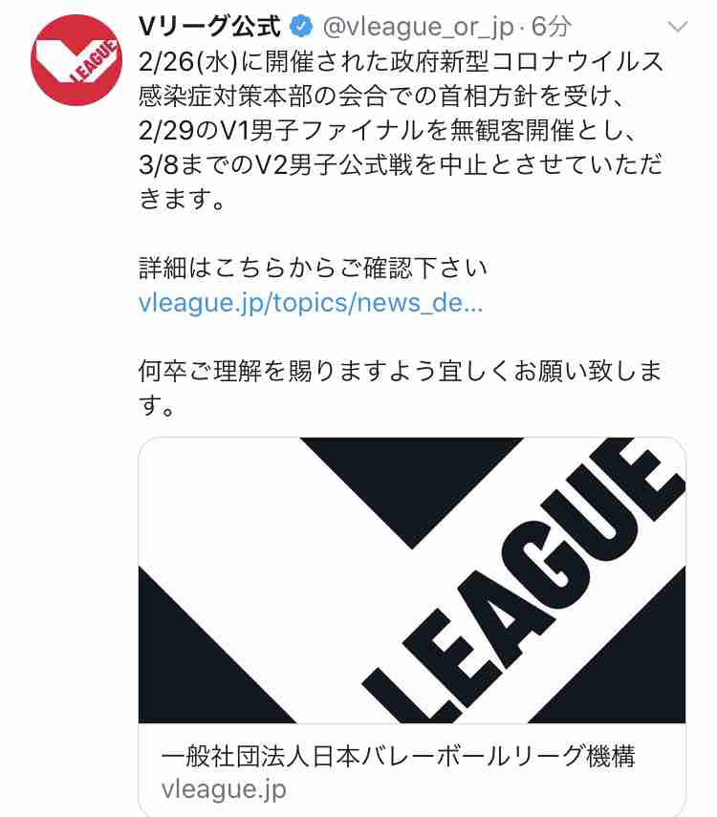This screenshot has width=717, height=817.
Task: Tap the closing 何卒ご理解を賜ります paragraph
Action: pyautogui.click(x=400, y=388)
